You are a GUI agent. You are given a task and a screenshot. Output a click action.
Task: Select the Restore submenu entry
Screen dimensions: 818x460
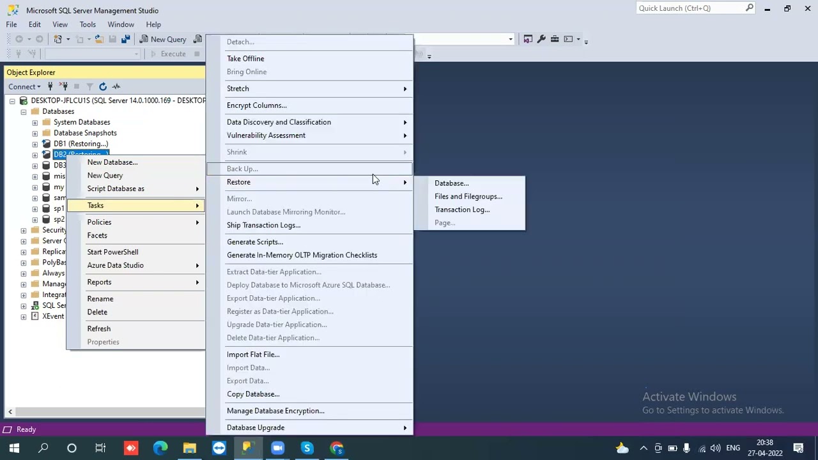click(310, 182)
